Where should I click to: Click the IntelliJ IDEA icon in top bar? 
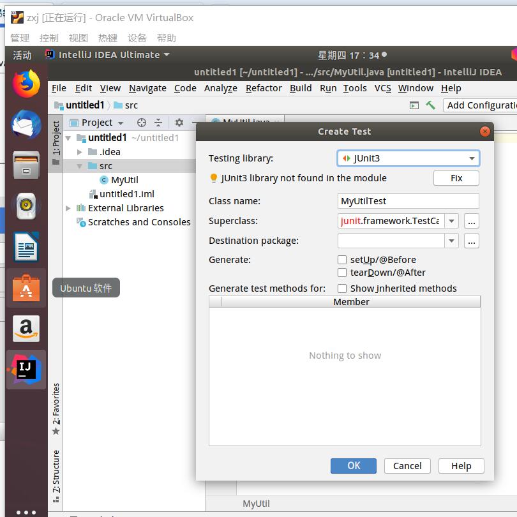(x=50, y=54)
